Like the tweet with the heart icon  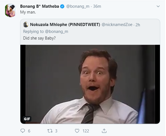tap(77, 130)
